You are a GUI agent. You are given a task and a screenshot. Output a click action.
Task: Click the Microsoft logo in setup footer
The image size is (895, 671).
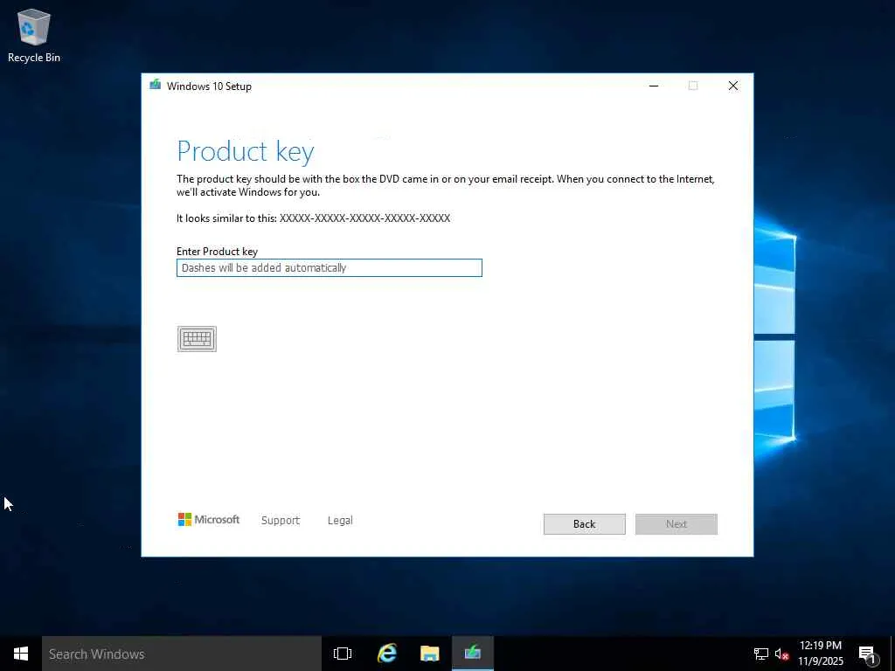[x=209, y=519]
